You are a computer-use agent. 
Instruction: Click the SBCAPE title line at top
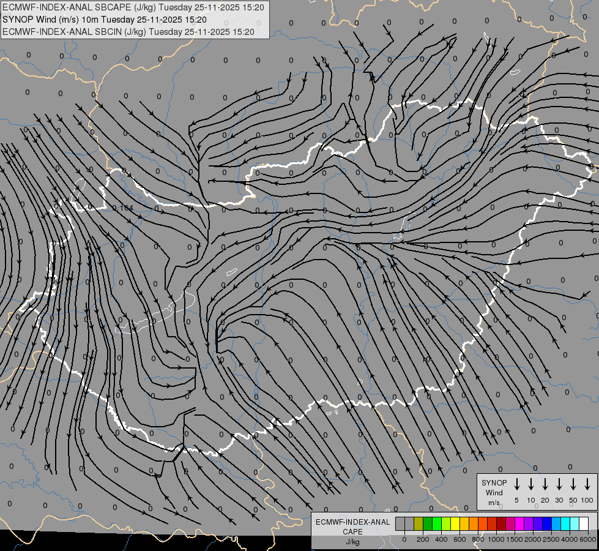coord(133,7)
